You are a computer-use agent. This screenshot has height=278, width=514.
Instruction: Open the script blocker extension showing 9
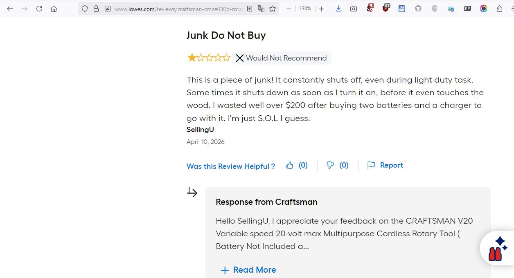coord(370,8)
